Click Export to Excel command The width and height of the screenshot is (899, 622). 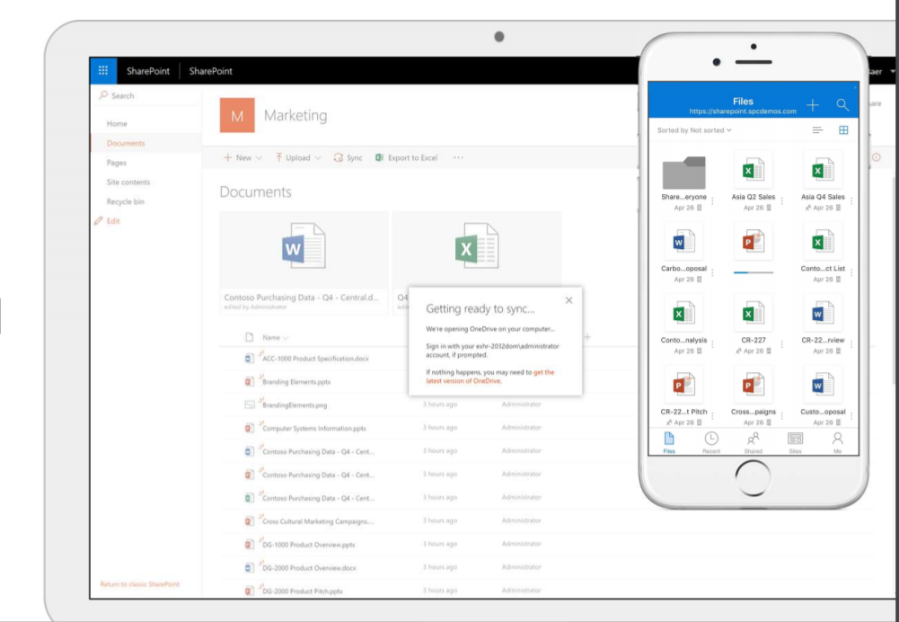pyautogui.click(x=407, y=158)
